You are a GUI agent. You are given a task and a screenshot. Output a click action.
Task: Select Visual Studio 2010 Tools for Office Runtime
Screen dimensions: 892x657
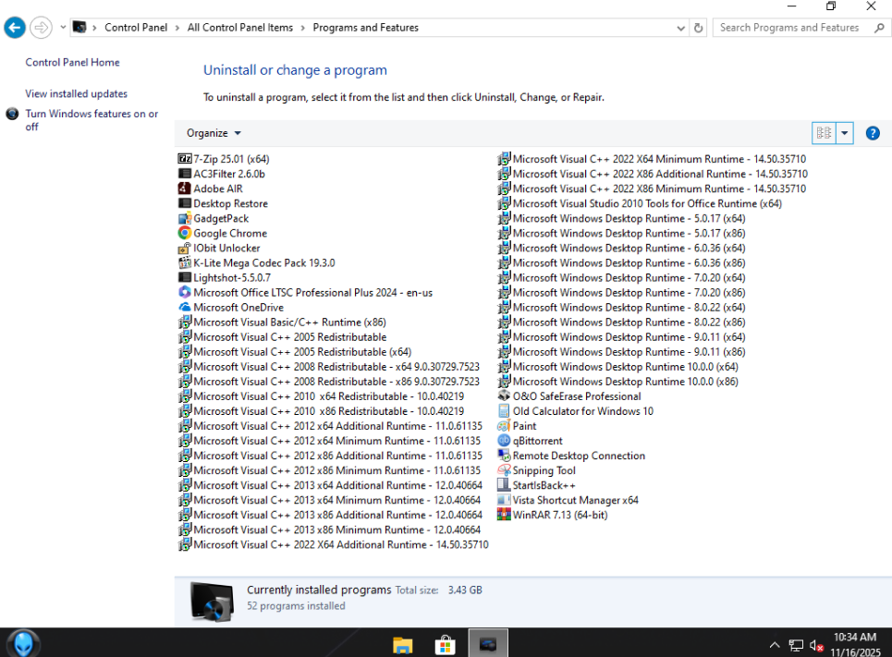click(640, 203)
